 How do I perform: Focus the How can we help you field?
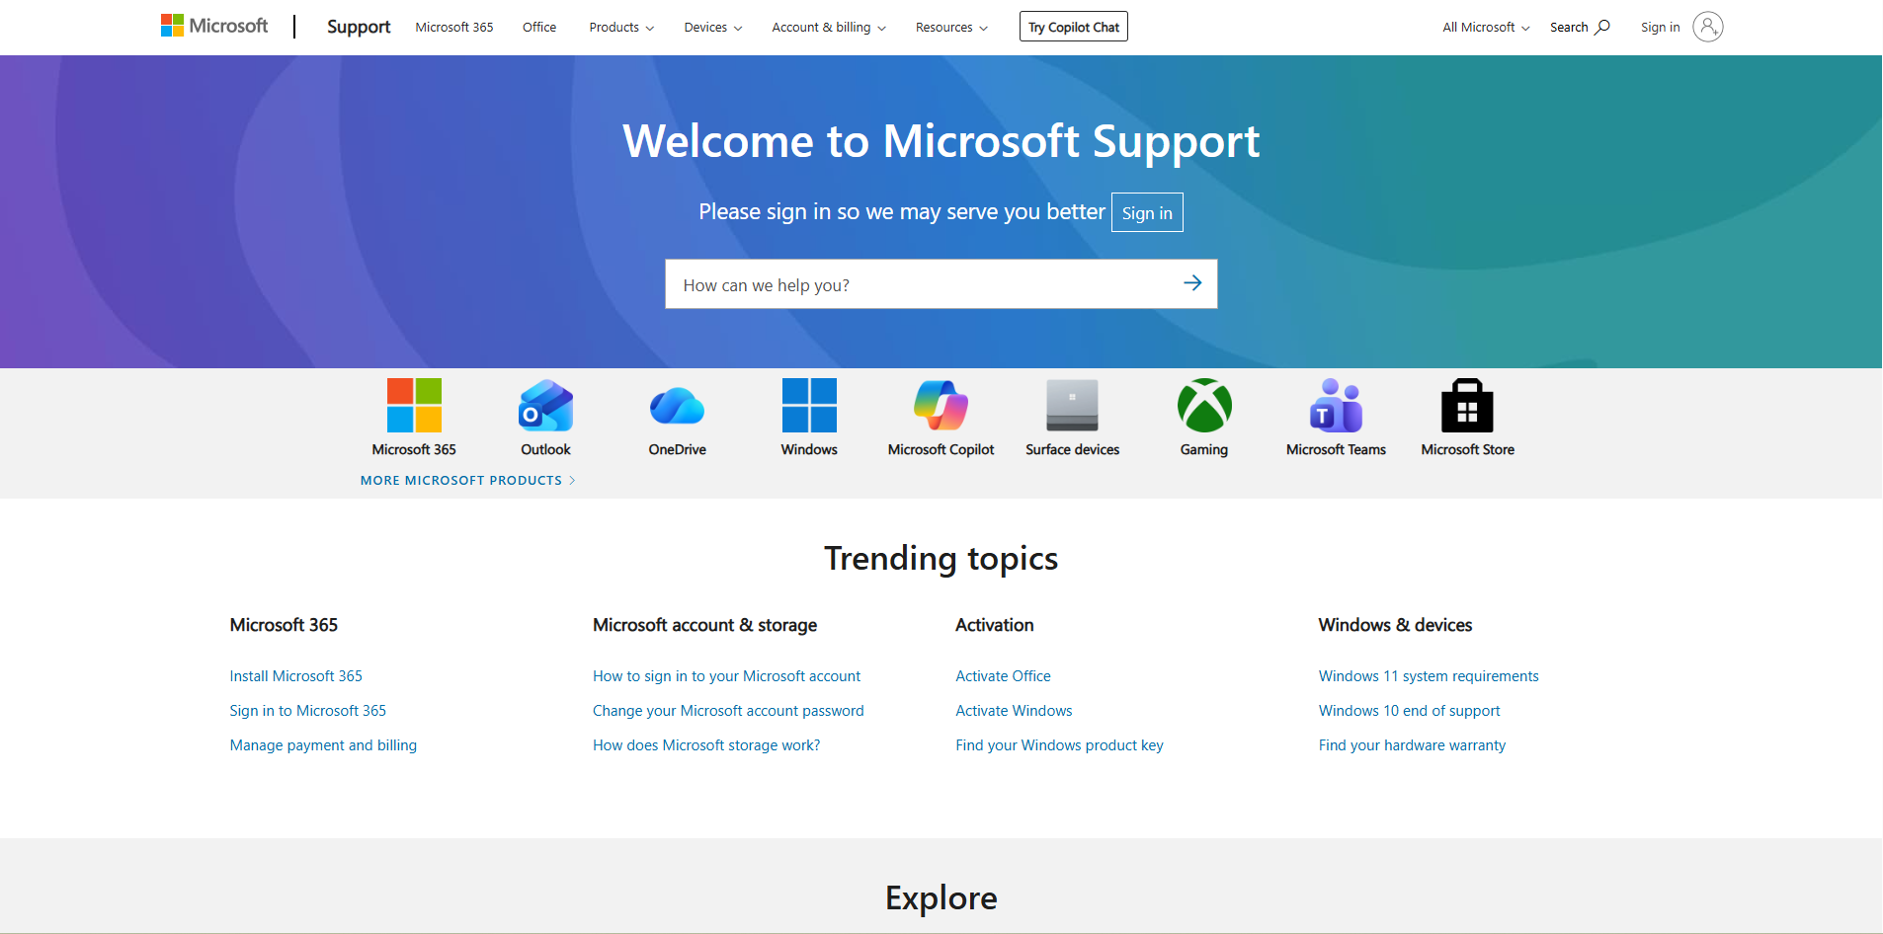(x=919, y=284)
